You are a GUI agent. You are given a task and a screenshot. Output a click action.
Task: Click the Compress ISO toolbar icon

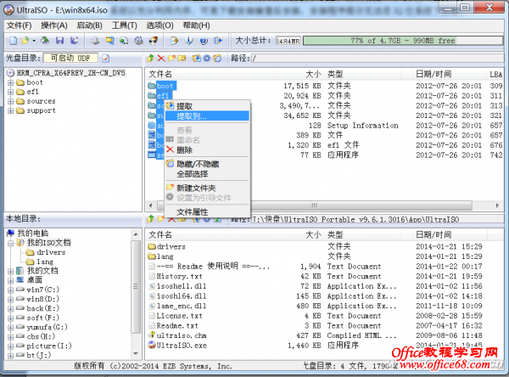(x=109, y=41)
